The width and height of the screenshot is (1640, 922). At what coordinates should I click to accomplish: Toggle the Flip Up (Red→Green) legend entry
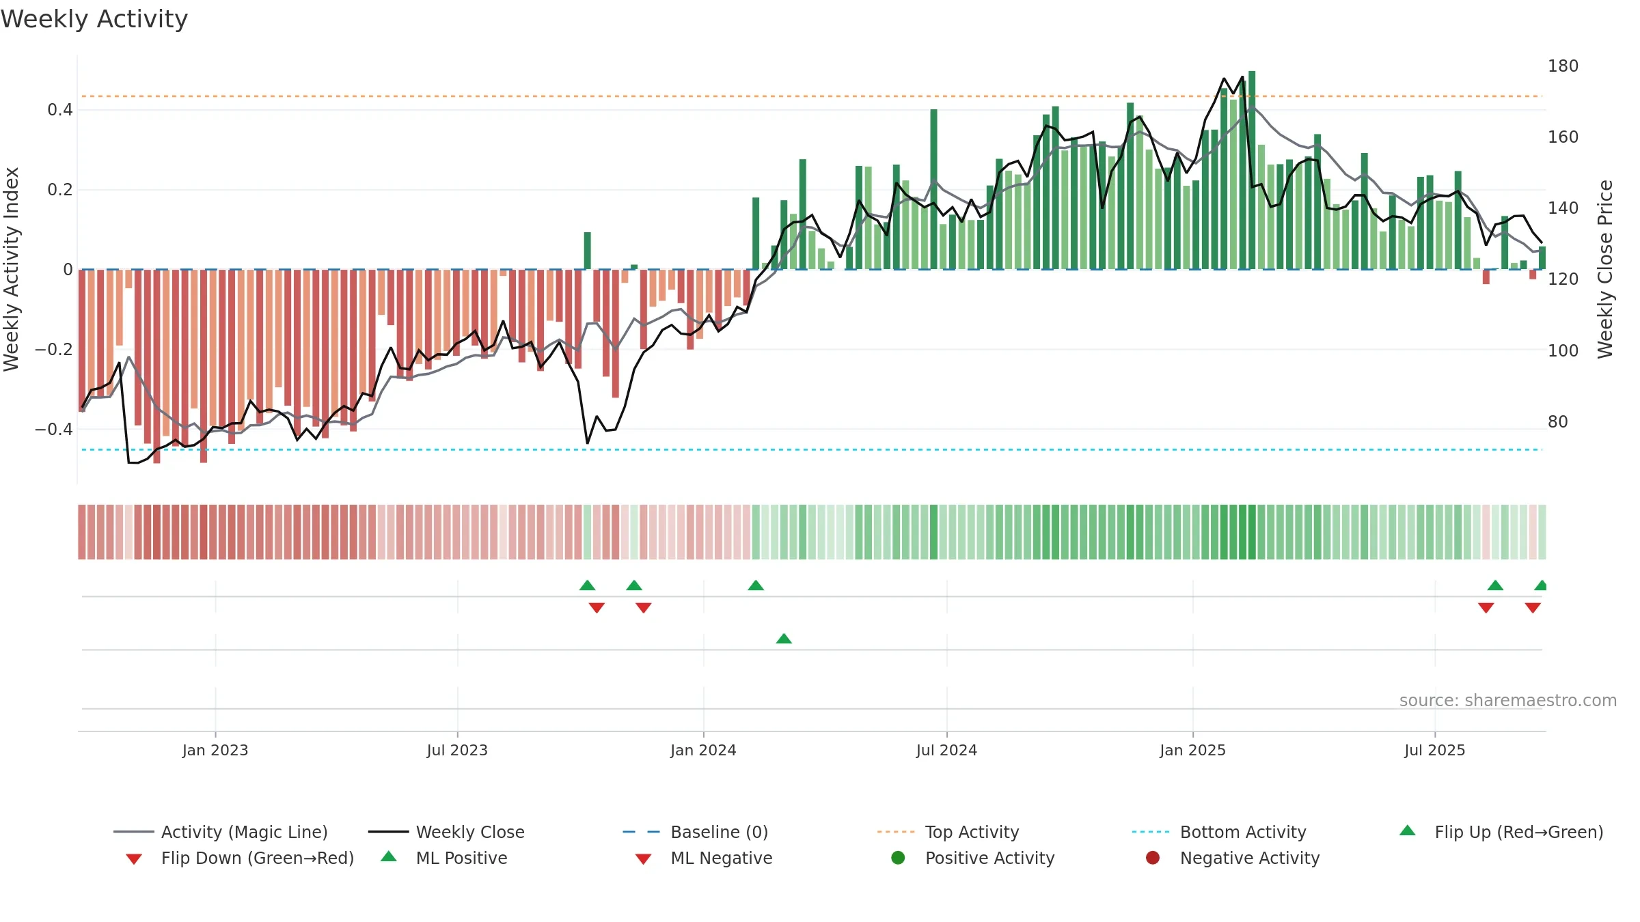tap(1501, 832)
